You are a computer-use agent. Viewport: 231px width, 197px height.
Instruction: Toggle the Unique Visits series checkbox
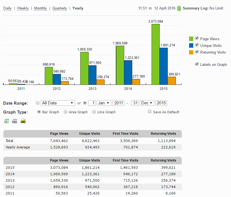tap(197, 45)
